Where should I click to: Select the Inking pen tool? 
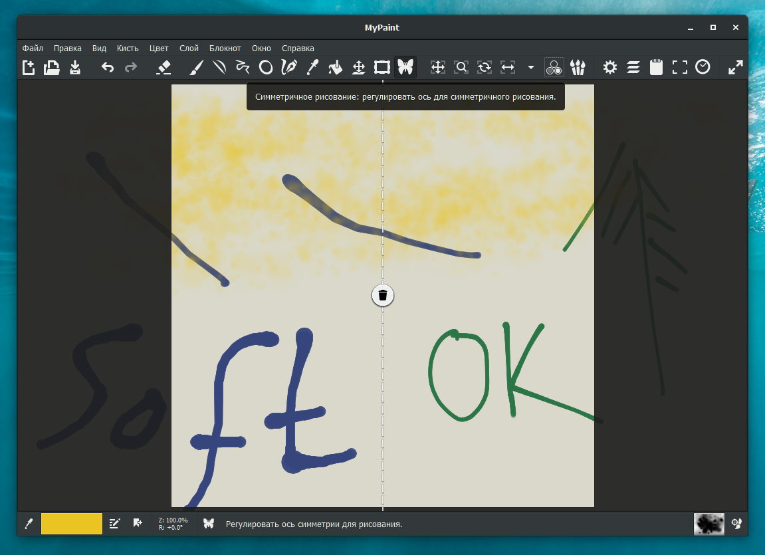coord(289,67)
